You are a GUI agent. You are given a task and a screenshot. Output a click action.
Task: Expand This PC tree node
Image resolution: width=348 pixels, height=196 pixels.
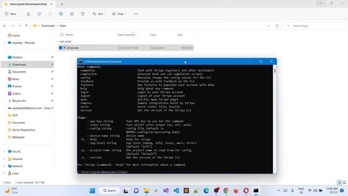pyautogui.click(x=4, y=151)
